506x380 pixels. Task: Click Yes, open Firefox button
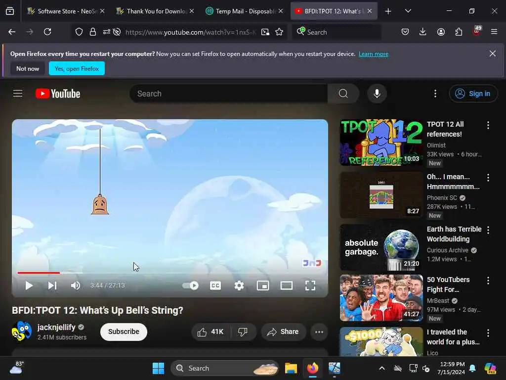77,68
